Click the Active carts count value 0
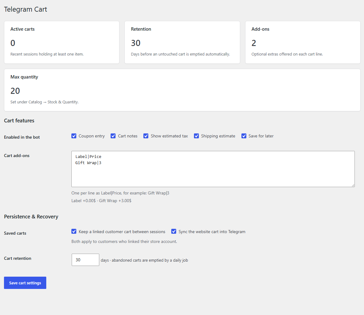This screenshot has height=315, width=364. 13,43
